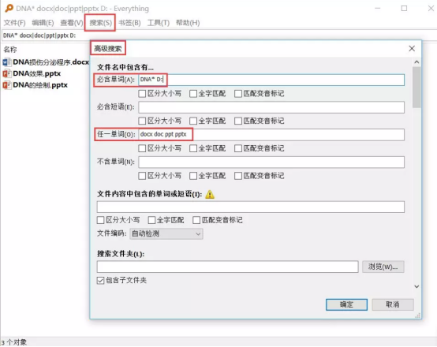Open the 文件(F) menu
The width and height of the screenshot is (437, 347).
(x=14, y=23)
